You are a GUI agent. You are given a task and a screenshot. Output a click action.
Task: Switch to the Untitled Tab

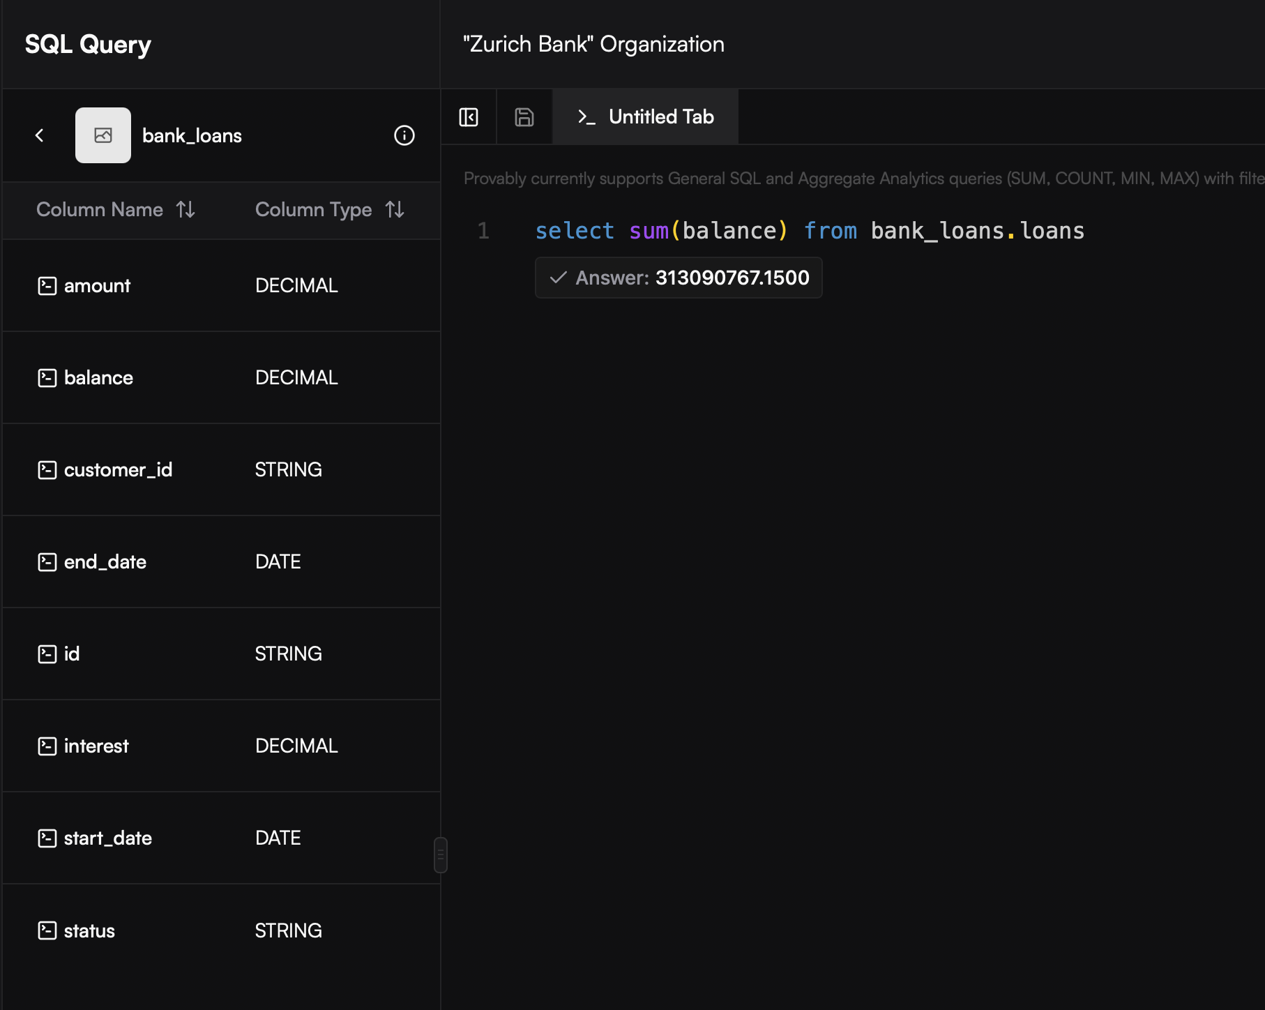pyautogui.click(x=660, y=116)
